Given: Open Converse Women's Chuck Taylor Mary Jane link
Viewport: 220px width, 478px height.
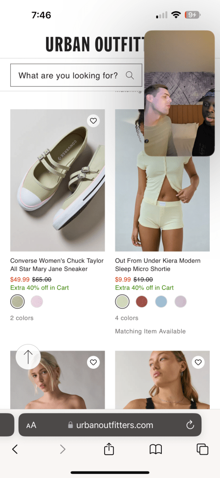Looking at the screenshot, I should click(57, 265).
